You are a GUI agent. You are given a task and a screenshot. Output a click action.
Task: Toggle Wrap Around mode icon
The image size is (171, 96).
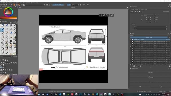(x=88, y=5)
